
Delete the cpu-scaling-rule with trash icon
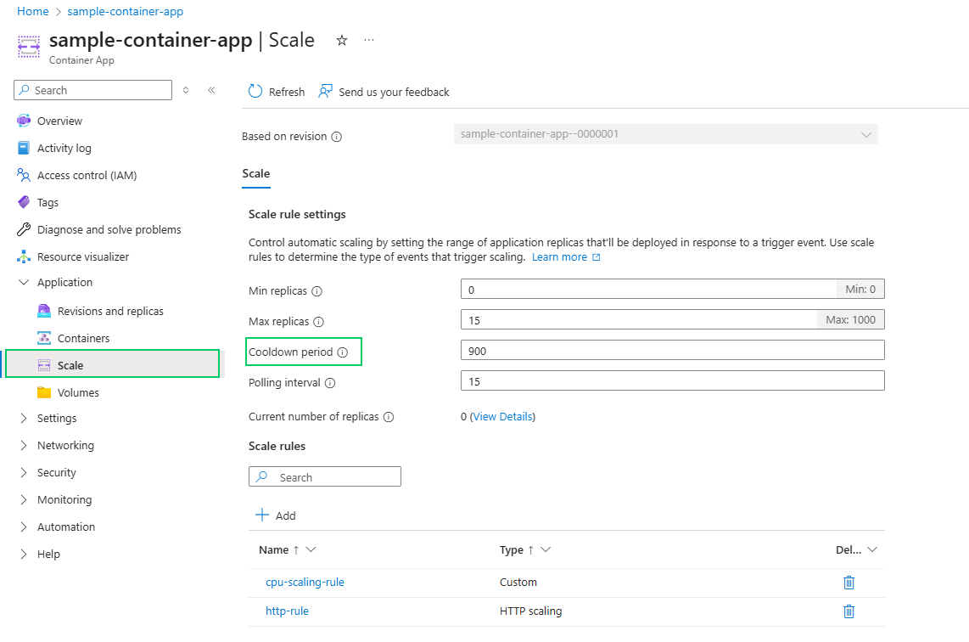[x=849, y=583]
